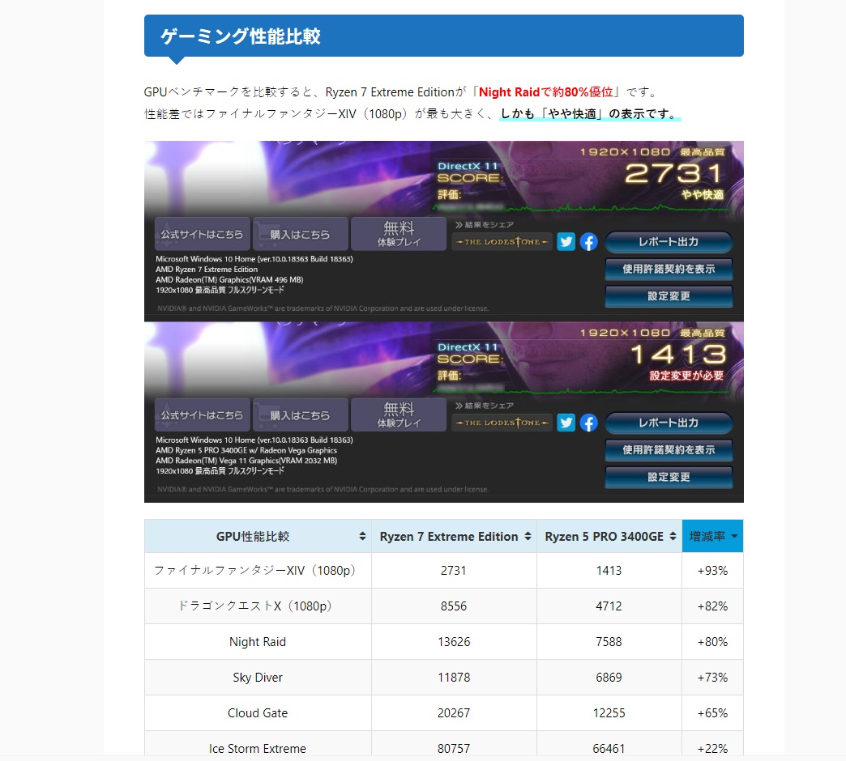Click the score 1413 in the benchmark image
The height and width of the screenshot is (761, 846).
(679, 354)
